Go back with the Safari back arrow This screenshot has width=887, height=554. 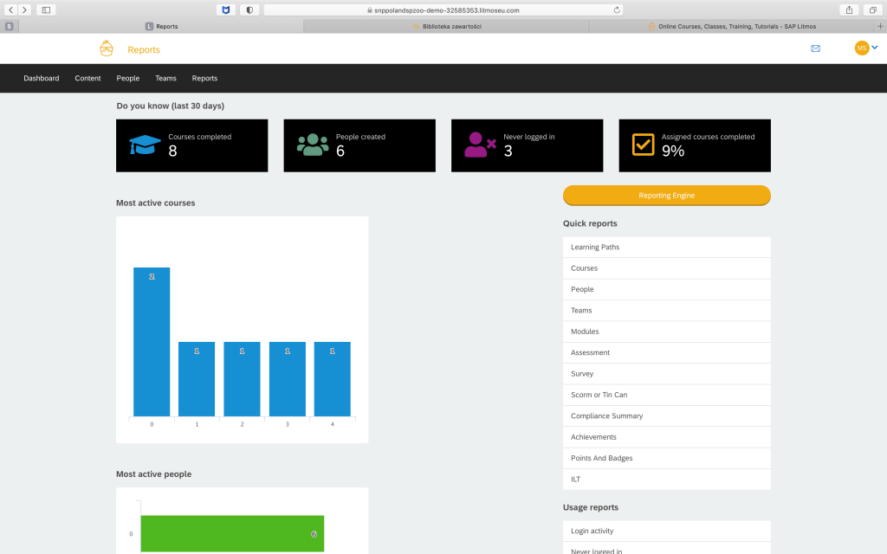point(10,10)
